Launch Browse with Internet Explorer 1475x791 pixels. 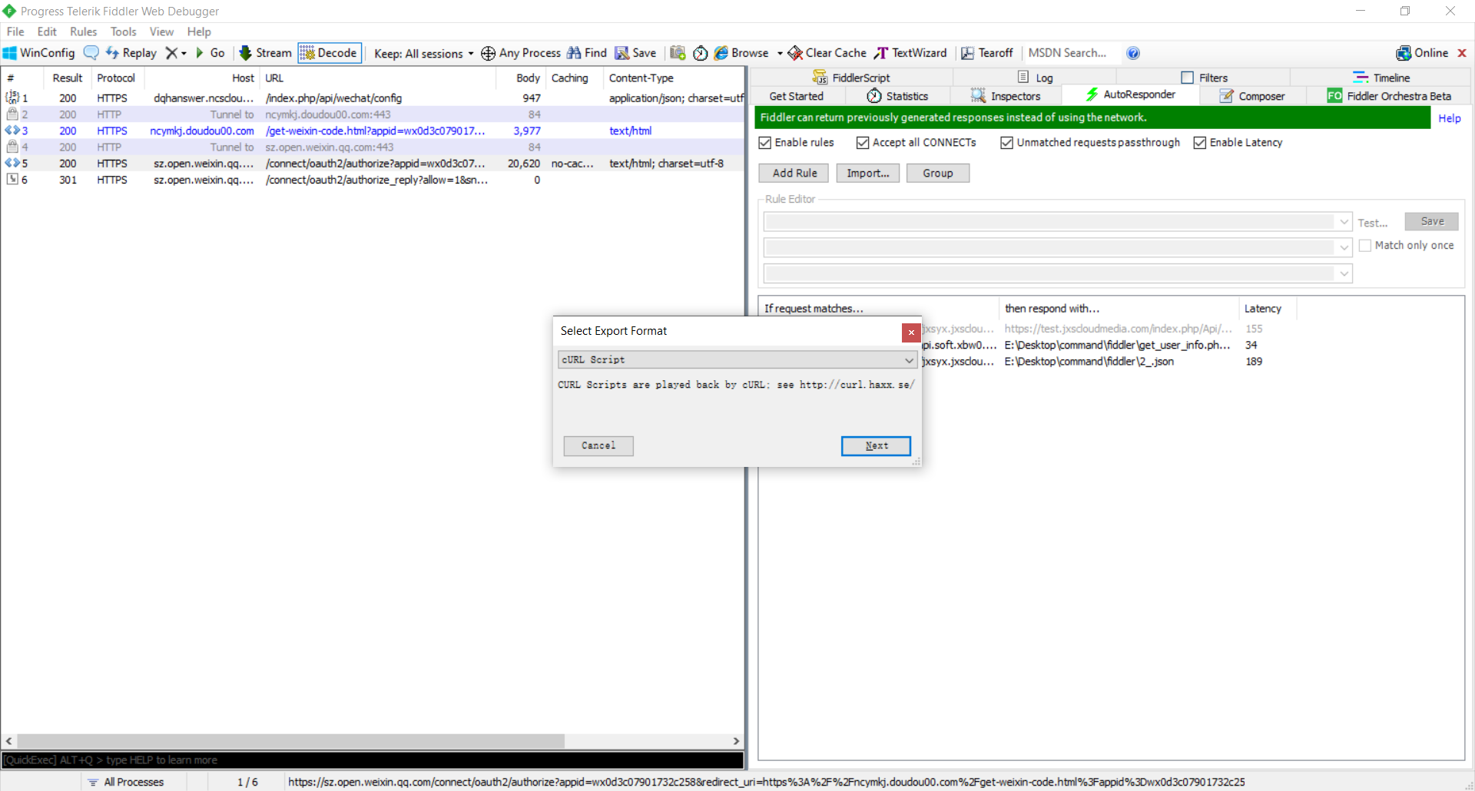point(741,53)
